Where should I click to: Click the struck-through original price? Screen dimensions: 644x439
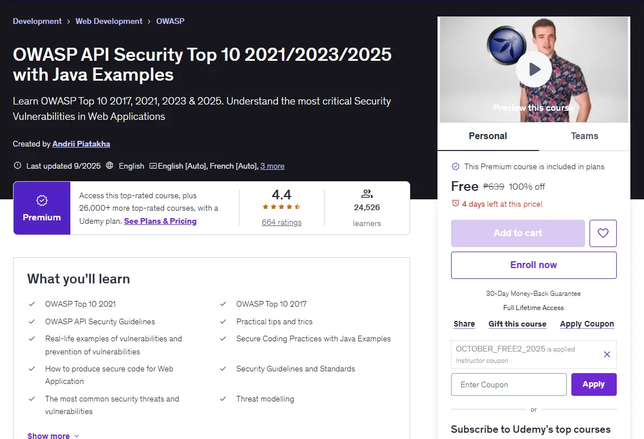pyautogui.click(x=494, y=187)
